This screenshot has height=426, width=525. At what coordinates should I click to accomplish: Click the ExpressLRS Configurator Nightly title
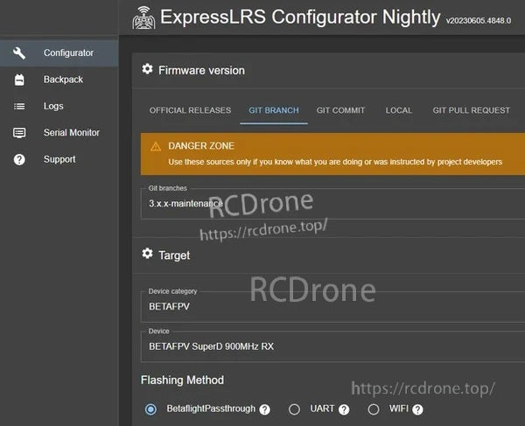(x=300, y=17)
